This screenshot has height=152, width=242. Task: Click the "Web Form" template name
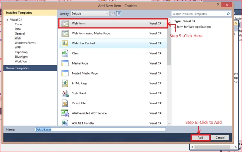pos(79,23)
